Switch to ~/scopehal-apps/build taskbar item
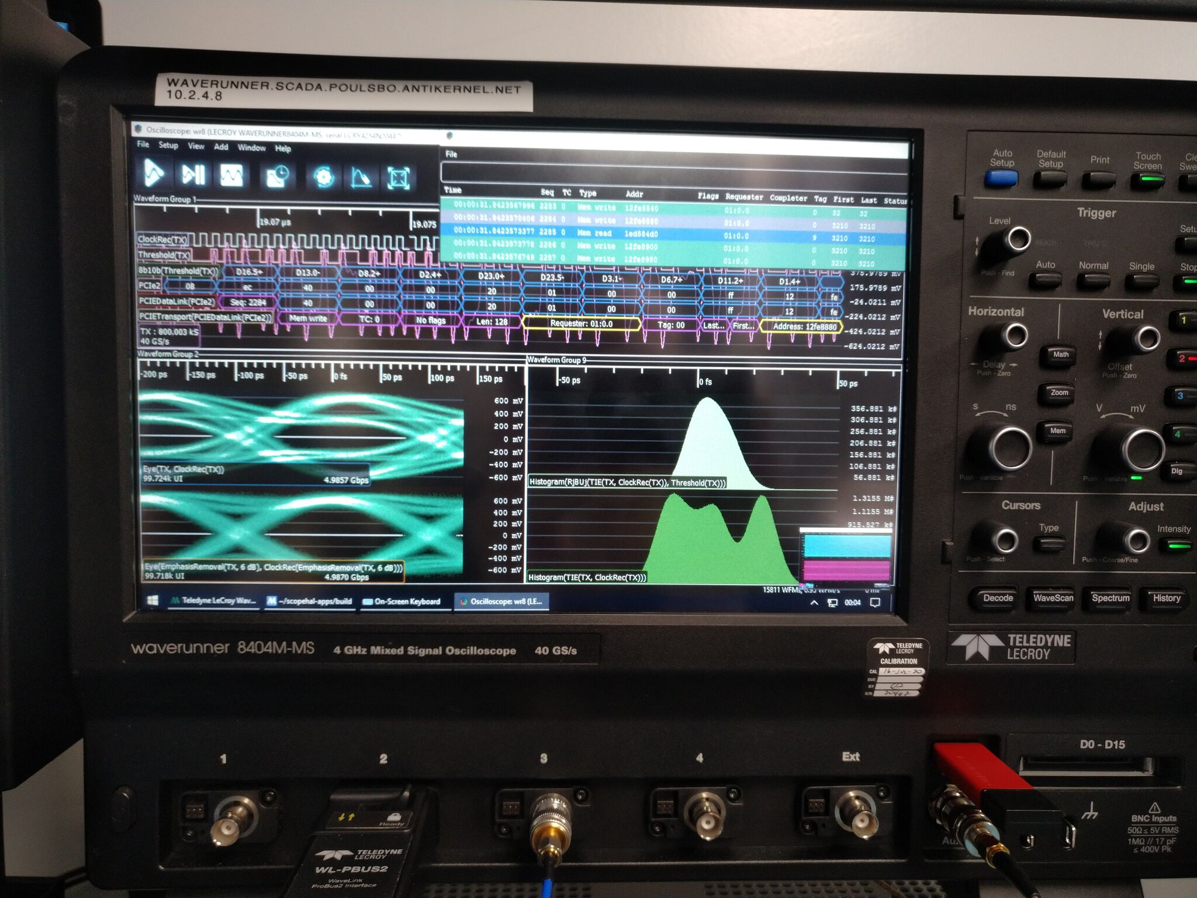1197x898 pixels. coord(310,601)
